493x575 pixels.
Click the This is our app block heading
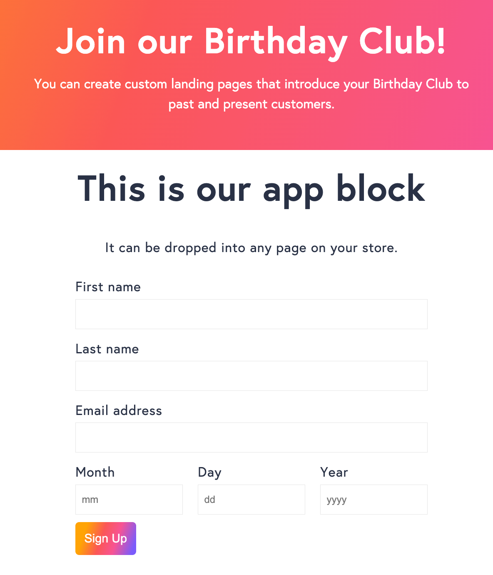251,189
